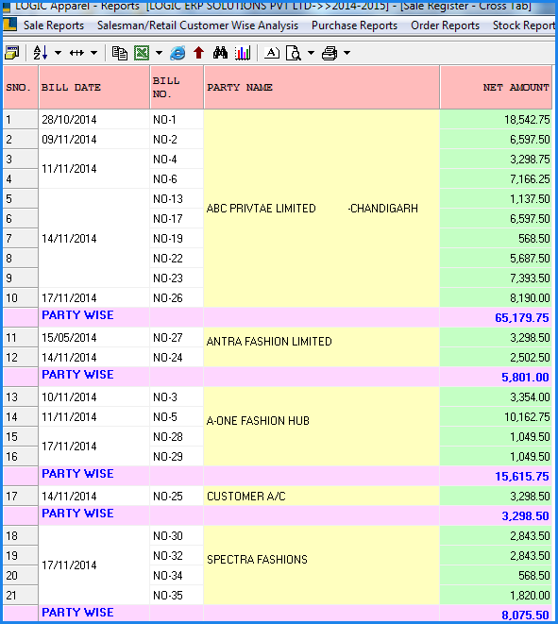Image resolution: width=558 pixels, height=624 pixels.
Task: Click net amount 3,354.00
Action: coord(496,396)
